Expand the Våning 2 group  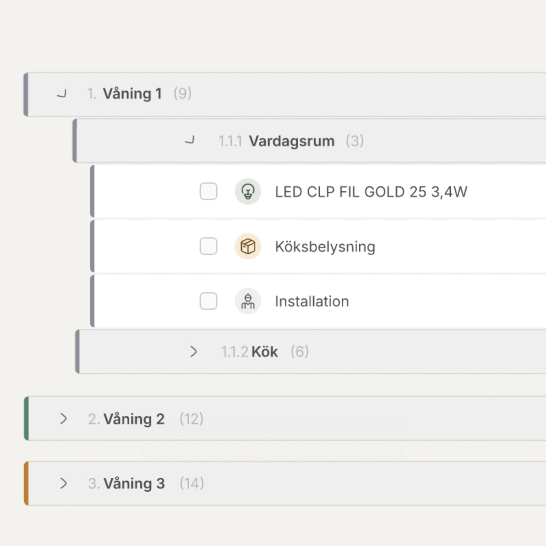63,419
